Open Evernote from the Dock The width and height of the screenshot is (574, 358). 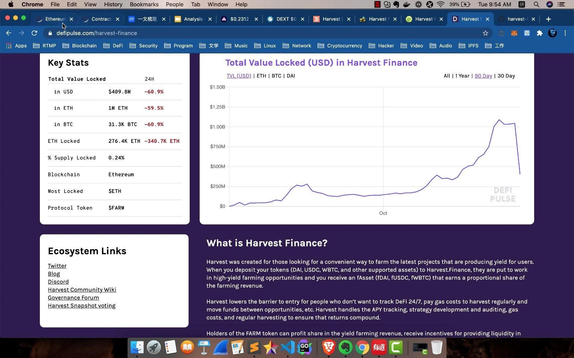tap(345, 347)
